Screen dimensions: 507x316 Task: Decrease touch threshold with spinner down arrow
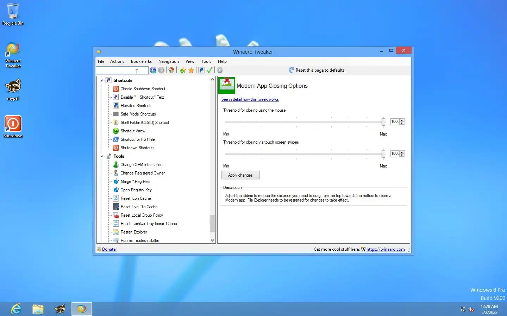coord(402,155)
